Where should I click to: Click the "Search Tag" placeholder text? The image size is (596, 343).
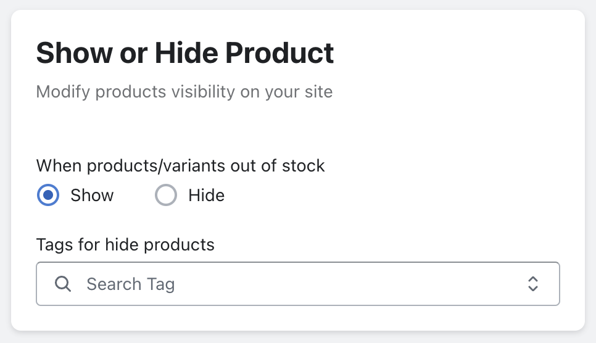tap(130, 284)
